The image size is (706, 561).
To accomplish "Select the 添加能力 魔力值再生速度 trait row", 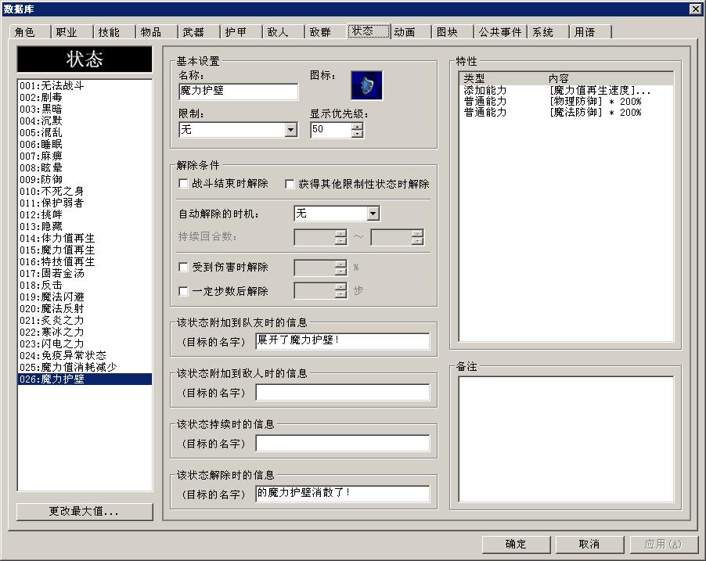I will pos(566,91).
